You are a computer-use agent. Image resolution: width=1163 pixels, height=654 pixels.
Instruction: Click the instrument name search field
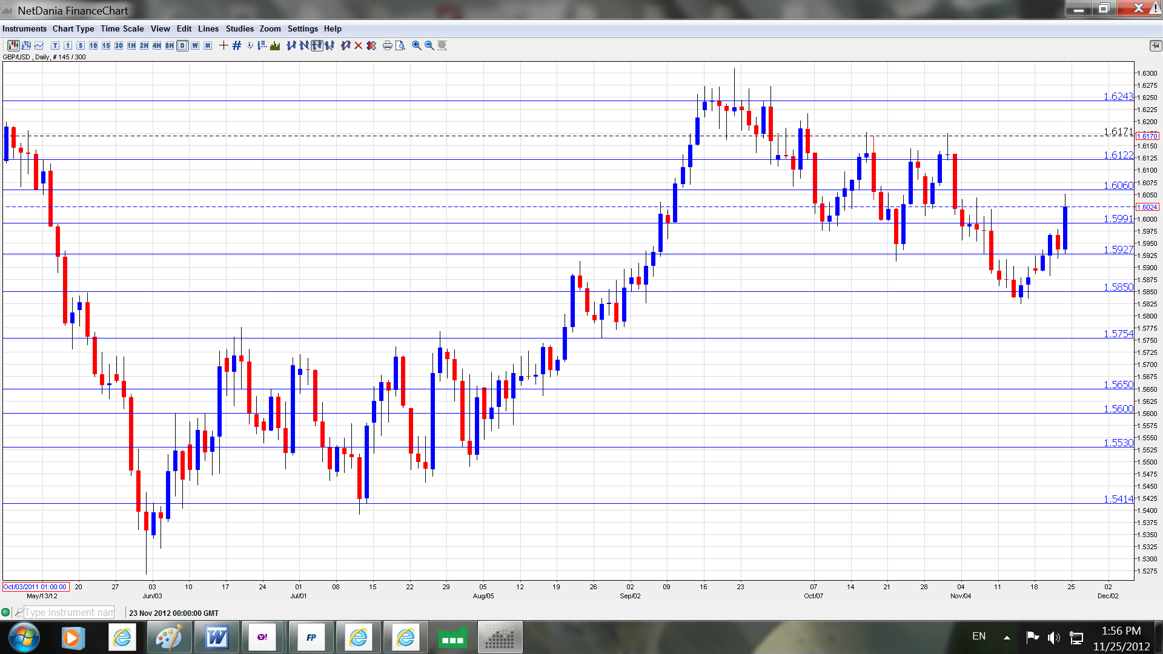click(x=69, y=612)
